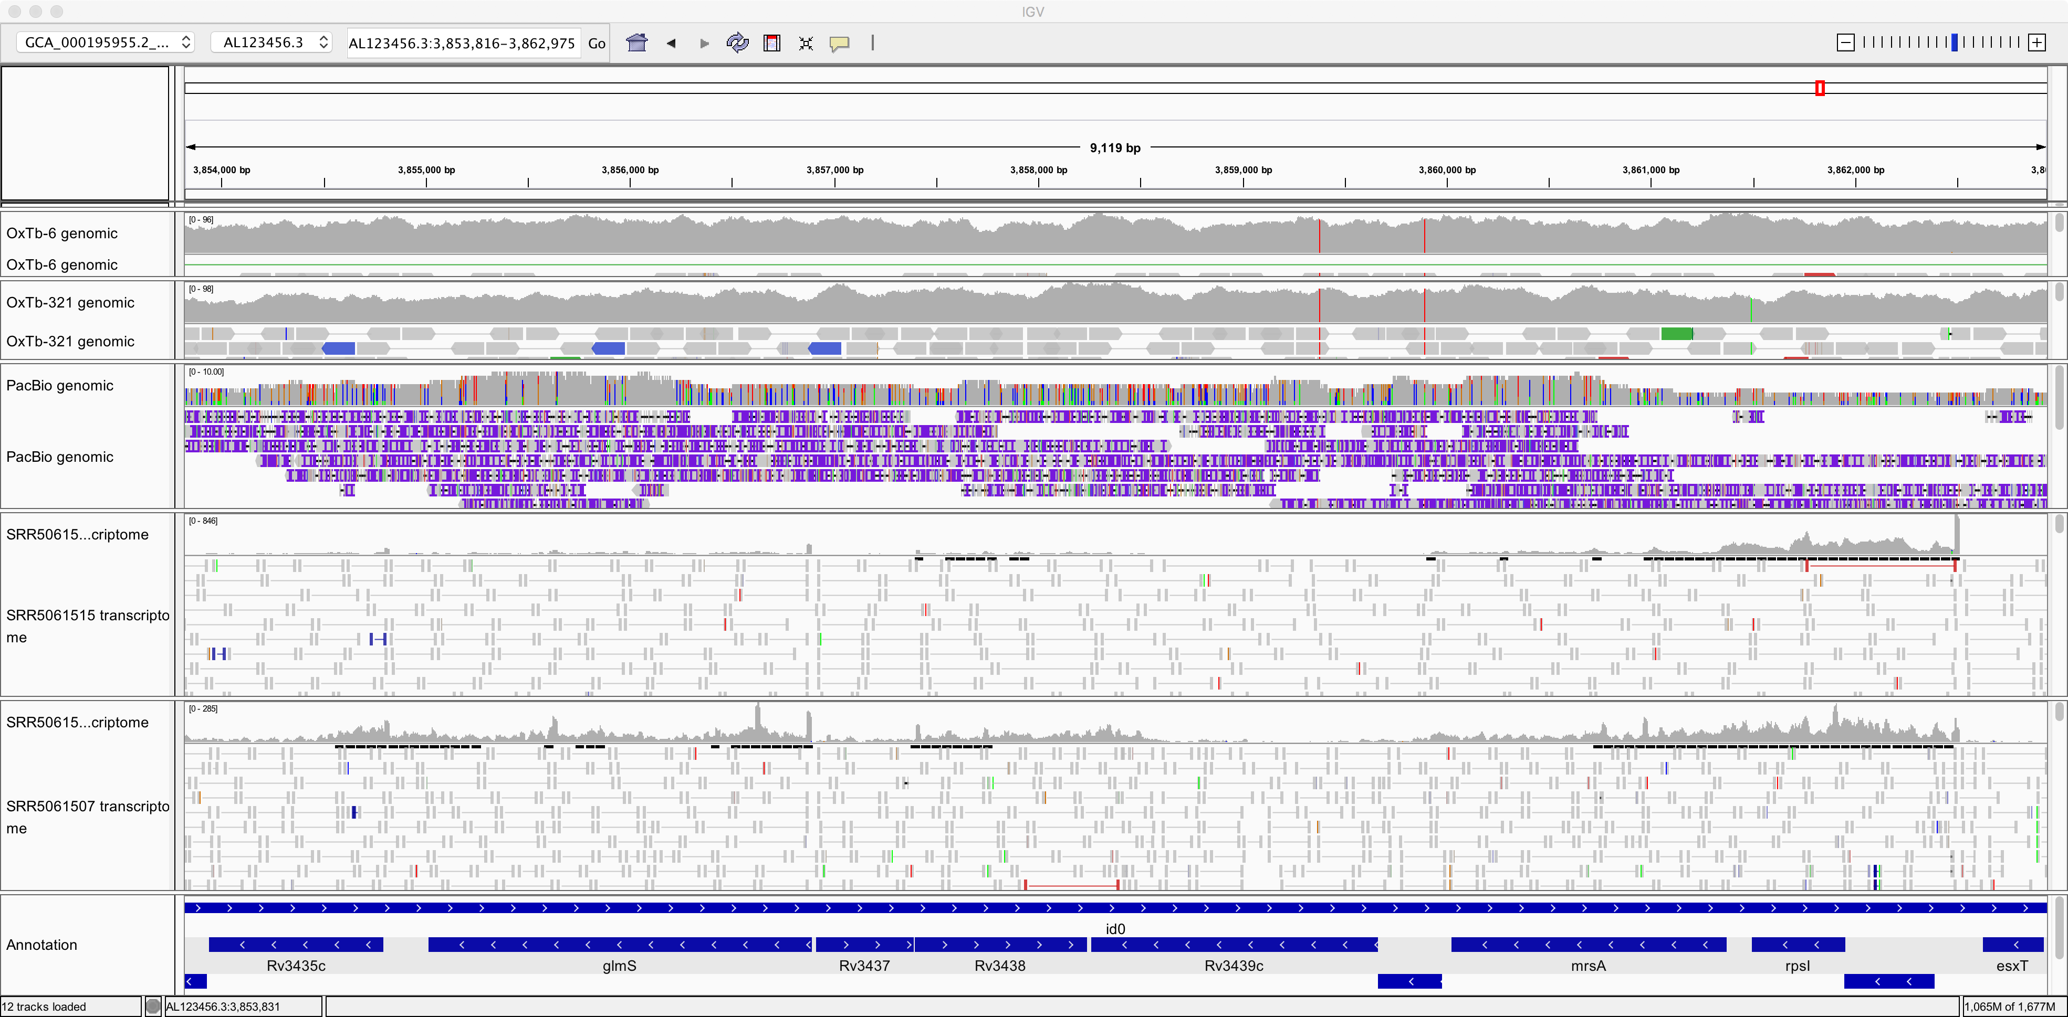This screenshot has width=2068, height=1017.
Task: Go back to previous locus
Action: 670,44
